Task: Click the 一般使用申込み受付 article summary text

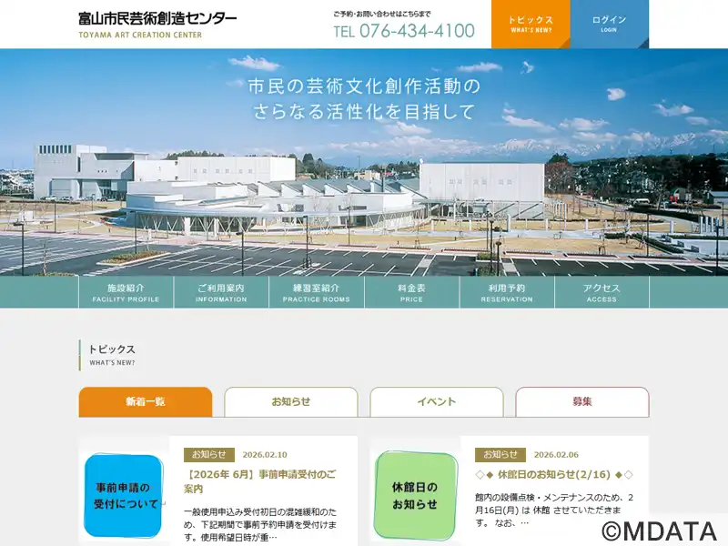Action: 260,525
